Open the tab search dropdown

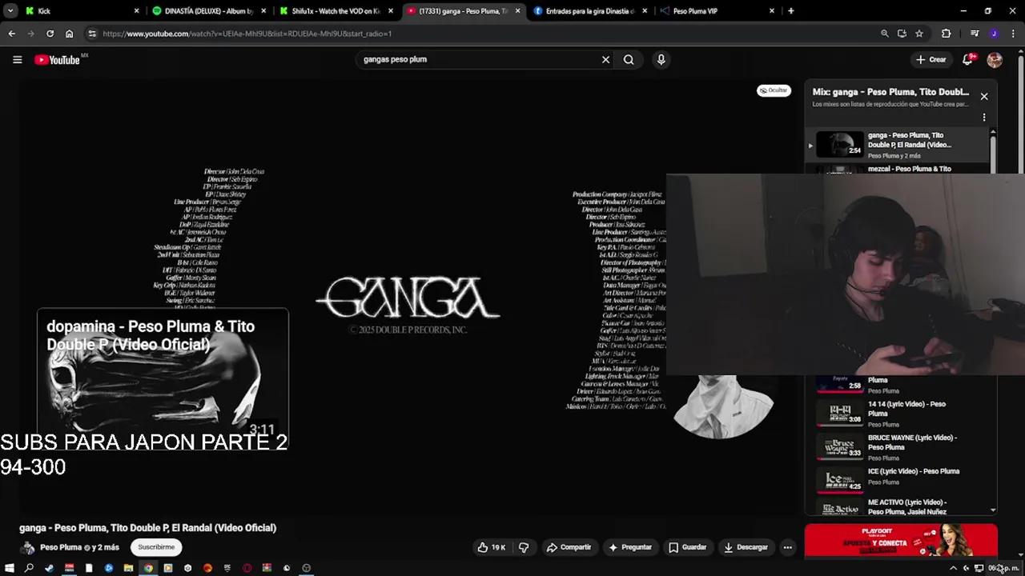coord(10,11)
